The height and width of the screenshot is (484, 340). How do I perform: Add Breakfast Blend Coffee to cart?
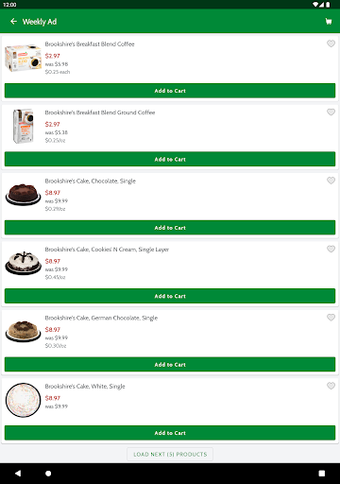(170, 91)
